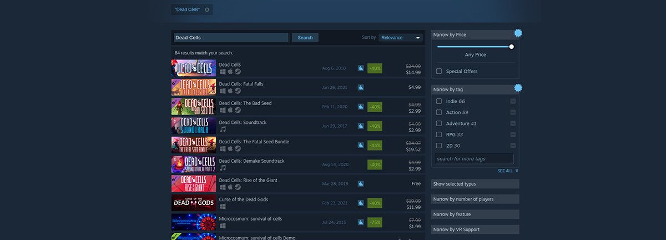Expand Narrow by VR Support section
This screenshot has height=240, width=666.
click(475, 229)
